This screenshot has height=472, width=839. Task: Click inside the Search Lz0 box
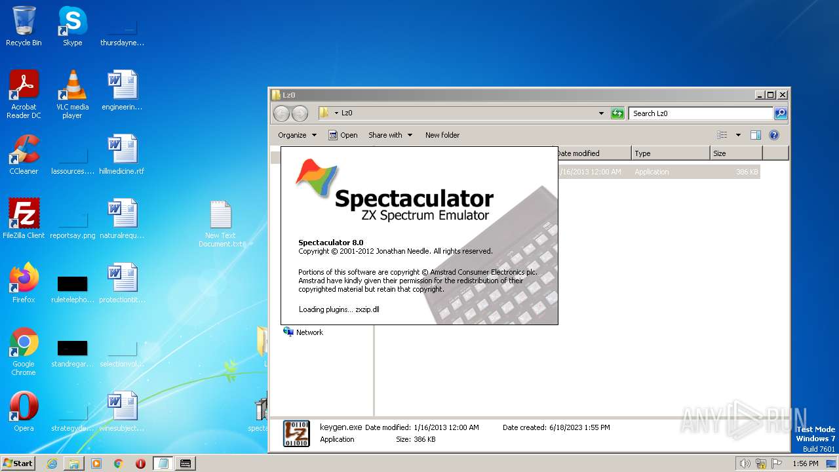click(x=700, y=113)
